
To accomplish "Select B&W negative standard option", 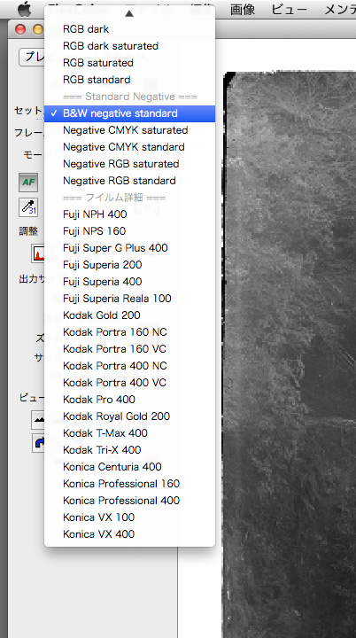I will coord(129,113).
